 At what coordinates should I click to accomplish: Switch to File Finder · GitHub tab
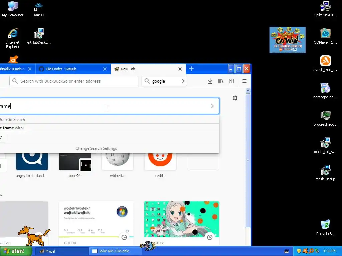point(73,69)
